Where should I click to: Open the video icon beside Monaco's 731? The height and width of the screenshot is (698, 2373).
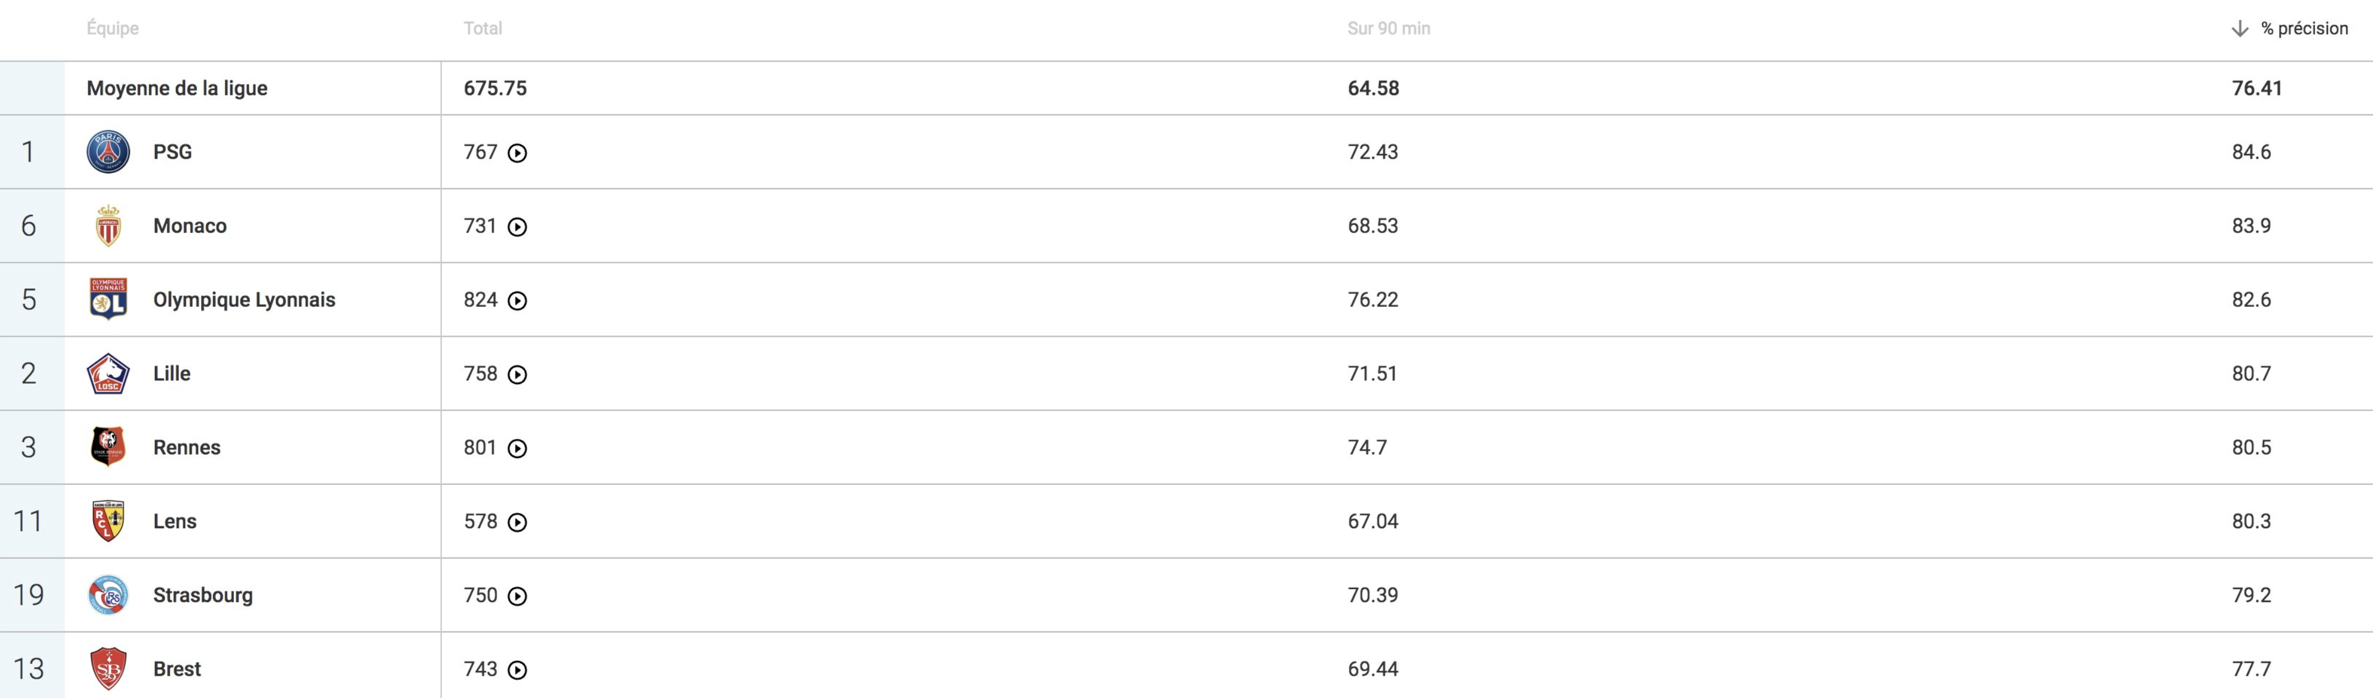(518, 227)
